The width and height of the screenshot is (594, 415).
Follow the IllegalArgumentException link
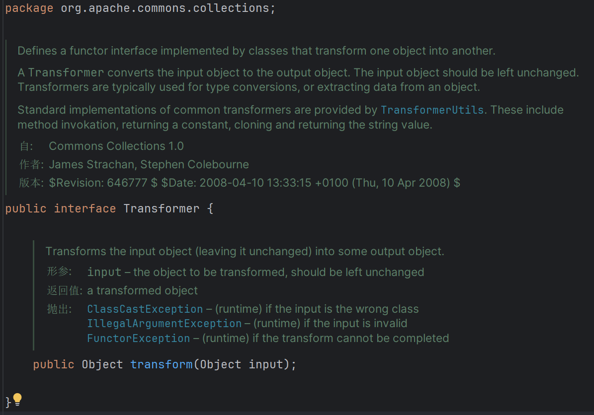coord(165,324)
